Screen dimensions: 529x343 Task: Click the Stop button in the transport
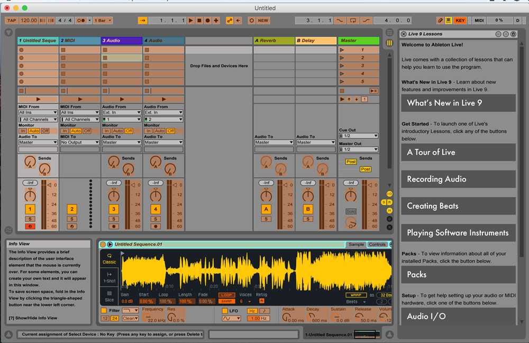click(199, 21)
